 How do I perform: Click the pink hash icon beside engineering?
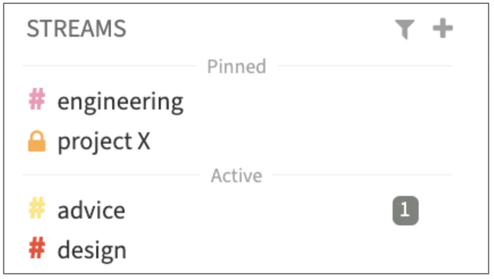[x=36, y=101]
